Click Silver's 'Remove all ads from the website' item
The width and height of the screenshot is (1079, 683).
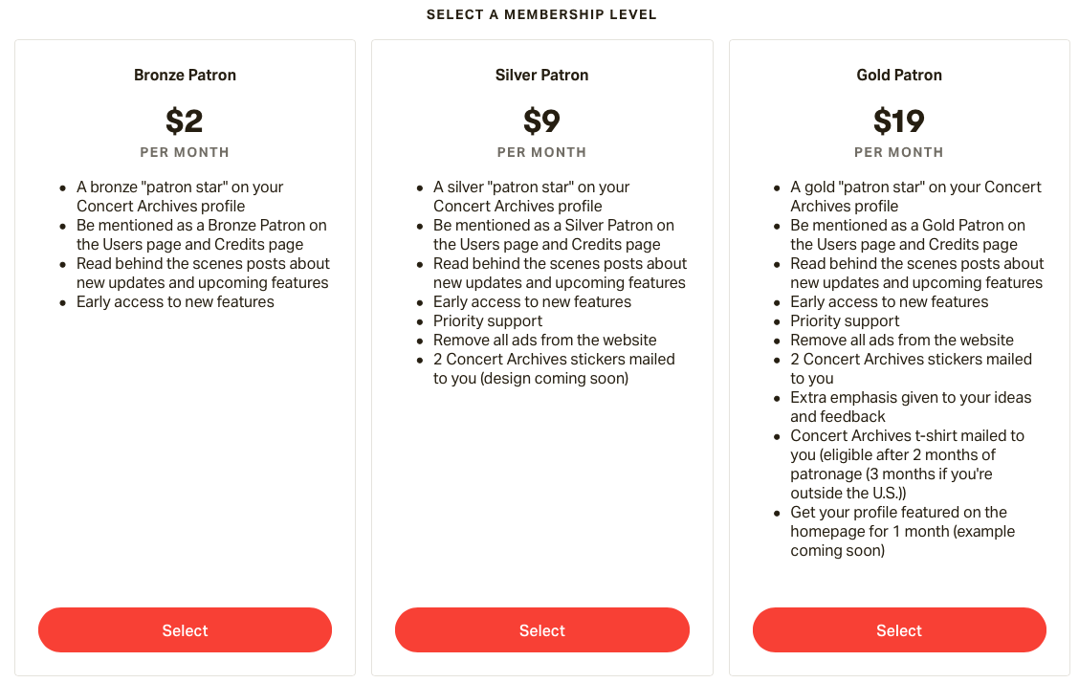pyautogui.click(x=544, y=340)
